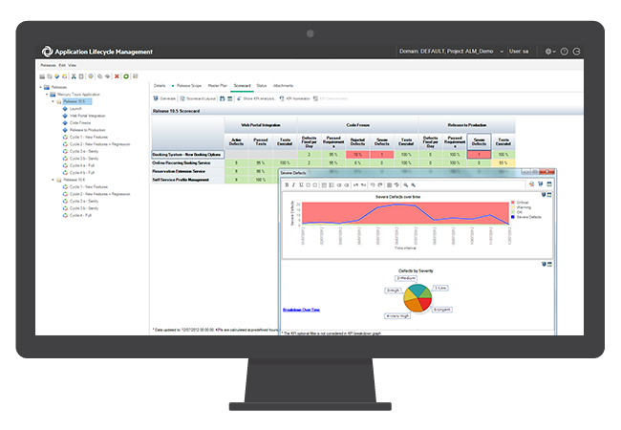
Task: Click the Severe Defects blue legend swatch
Action: pos(512,217)
